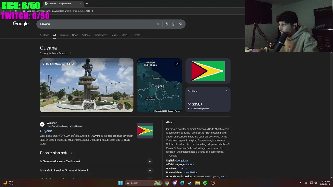Open Steam from taskbar
This screenshot has width=333, height=187.
point(190,183)
